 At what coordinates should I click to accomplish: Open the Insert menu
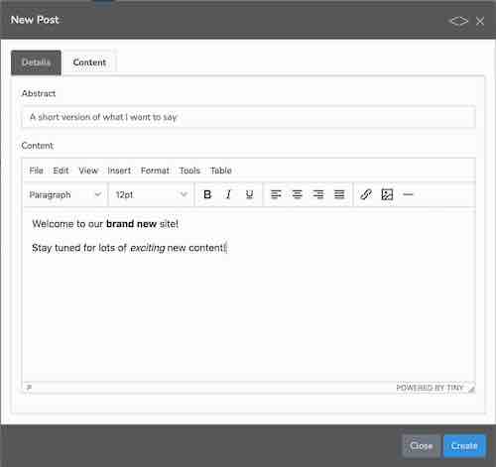click(119, 171)
